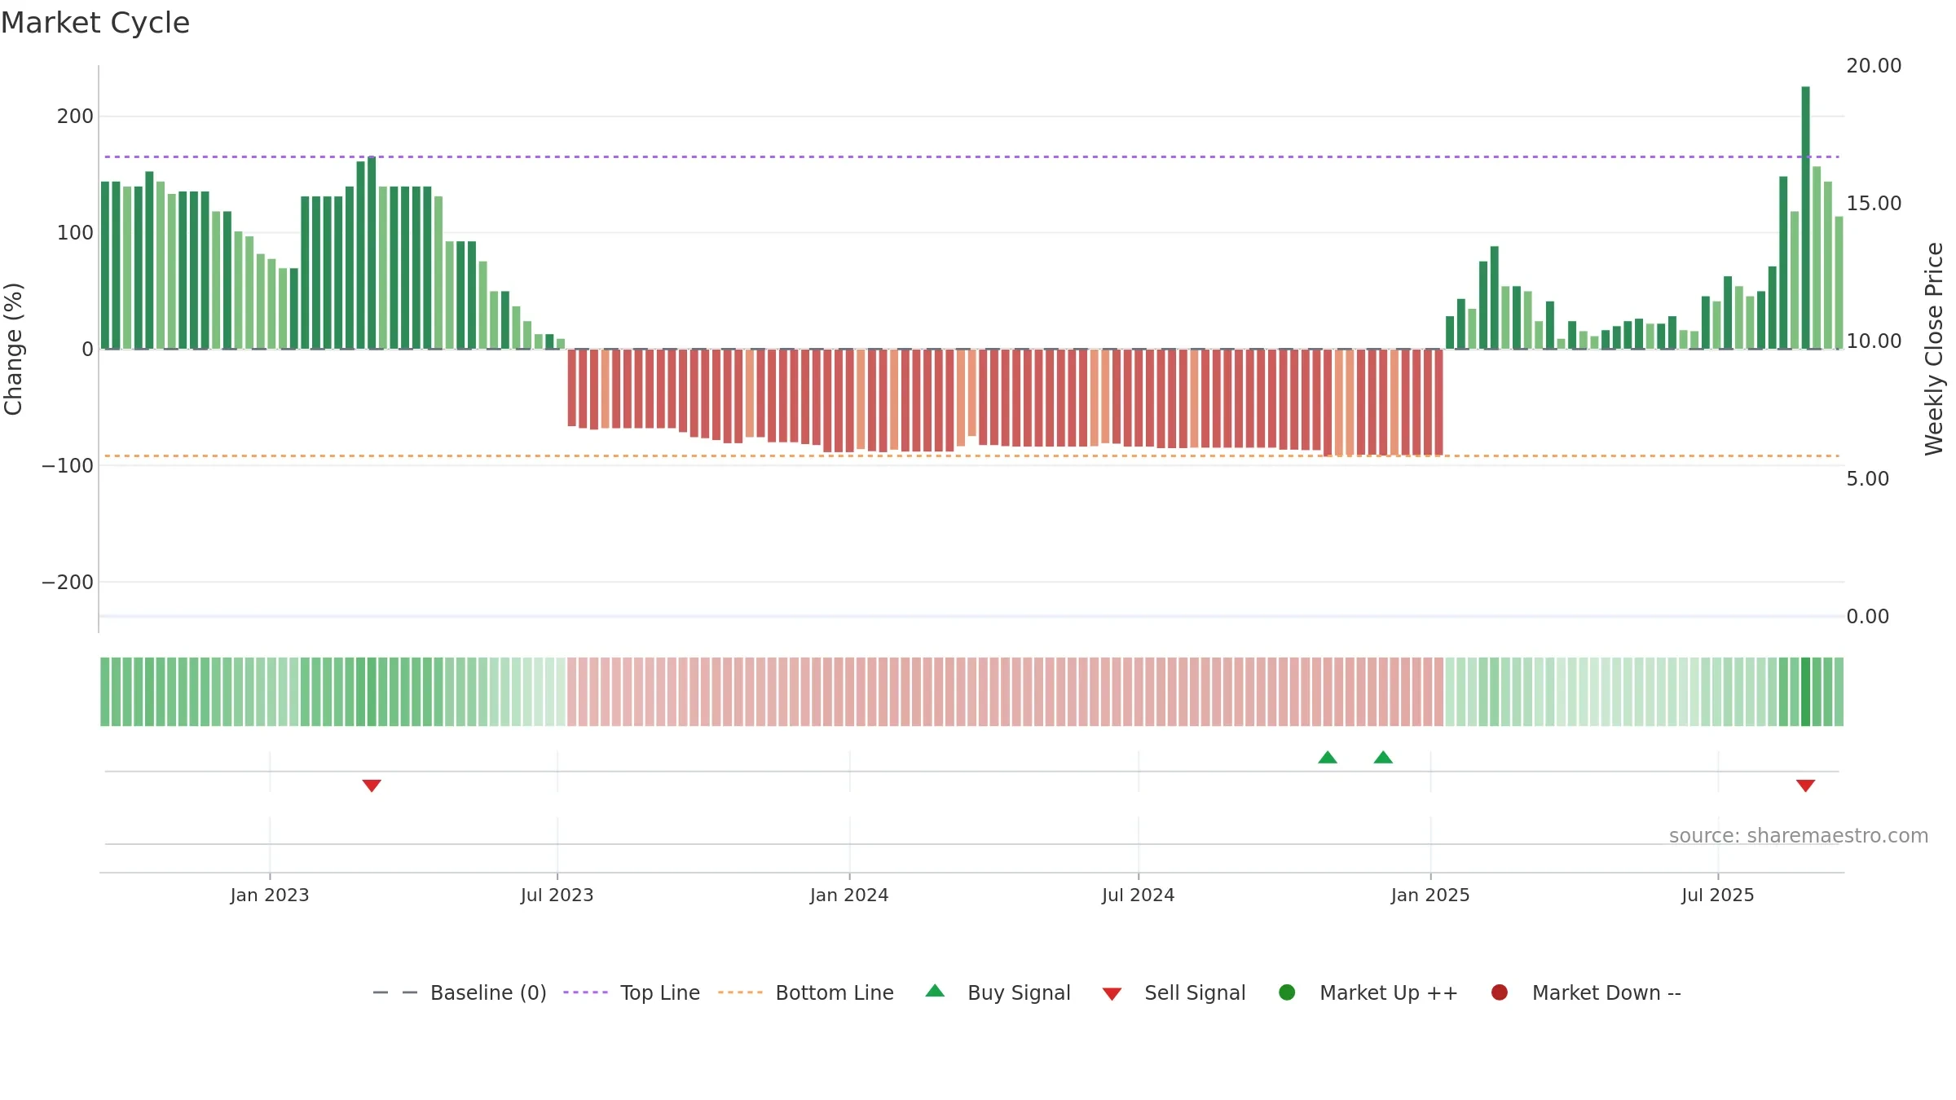Click the green Market Up circle in legend

(x=1287, y=992)
